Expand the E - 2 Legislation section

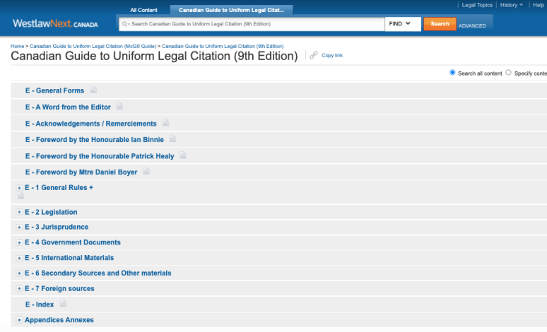(x=19, y=212)
